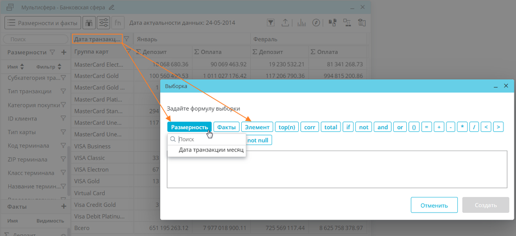Click the pencil icon to rename Мультисфера
This screenshot has height=236, width=516.
coord(111,8)
